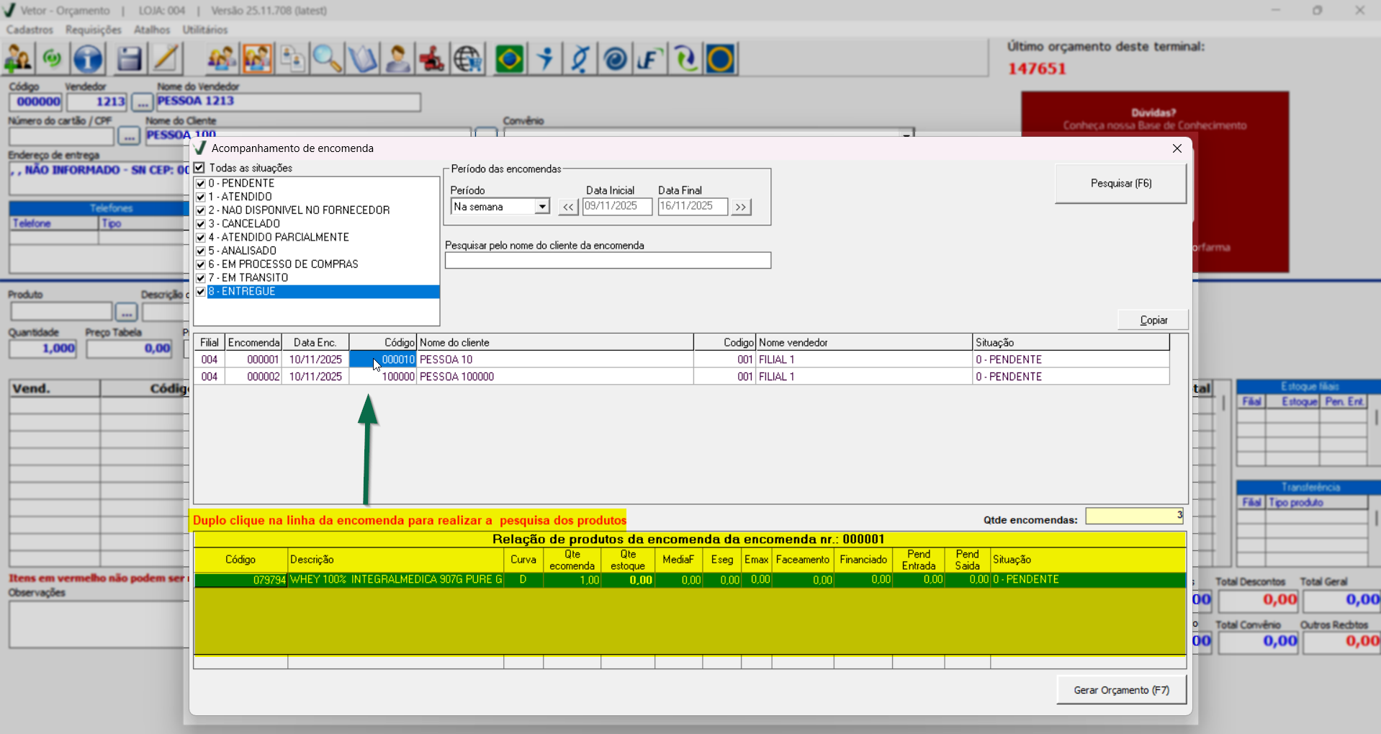This screenshot has width=1381, height=734.
Task: Toggle the '3 - CANCELADO' checkbox
Action: pos(201,224)
